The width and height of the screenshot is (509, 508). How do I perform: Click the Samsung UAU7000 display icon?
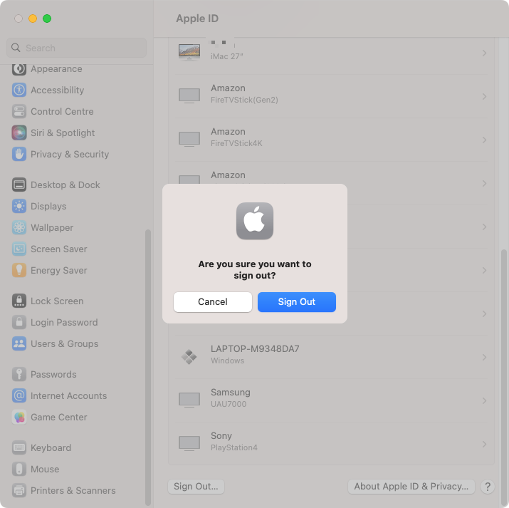tap(189, 400)
